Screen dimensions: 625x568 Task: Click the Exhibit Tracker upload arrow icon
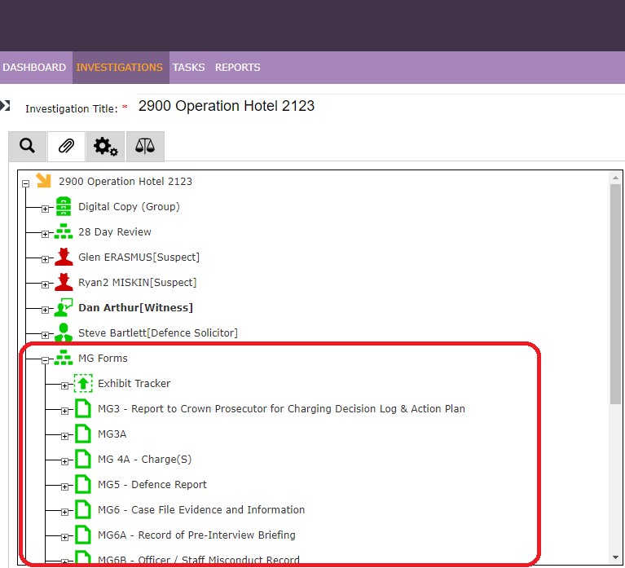coord(83,383)
